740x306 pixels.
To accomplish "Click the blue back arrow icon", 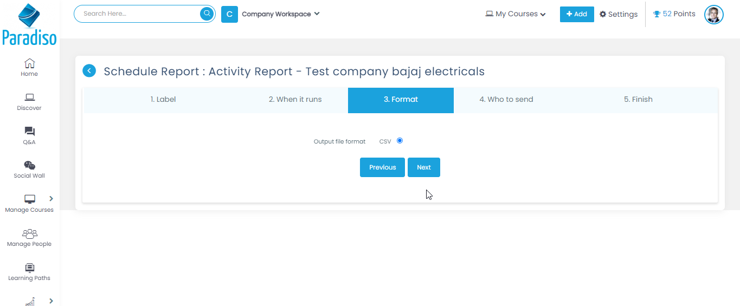I will [89, 71].
